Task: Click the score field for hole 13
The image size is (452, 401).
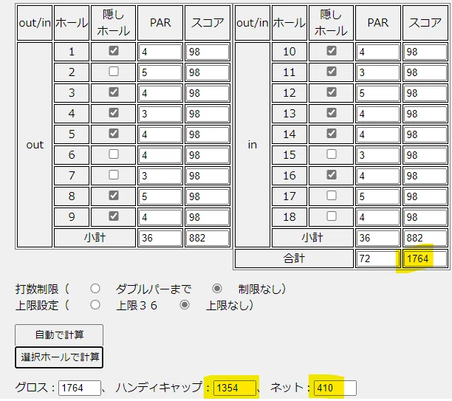Action: [425, 114]
